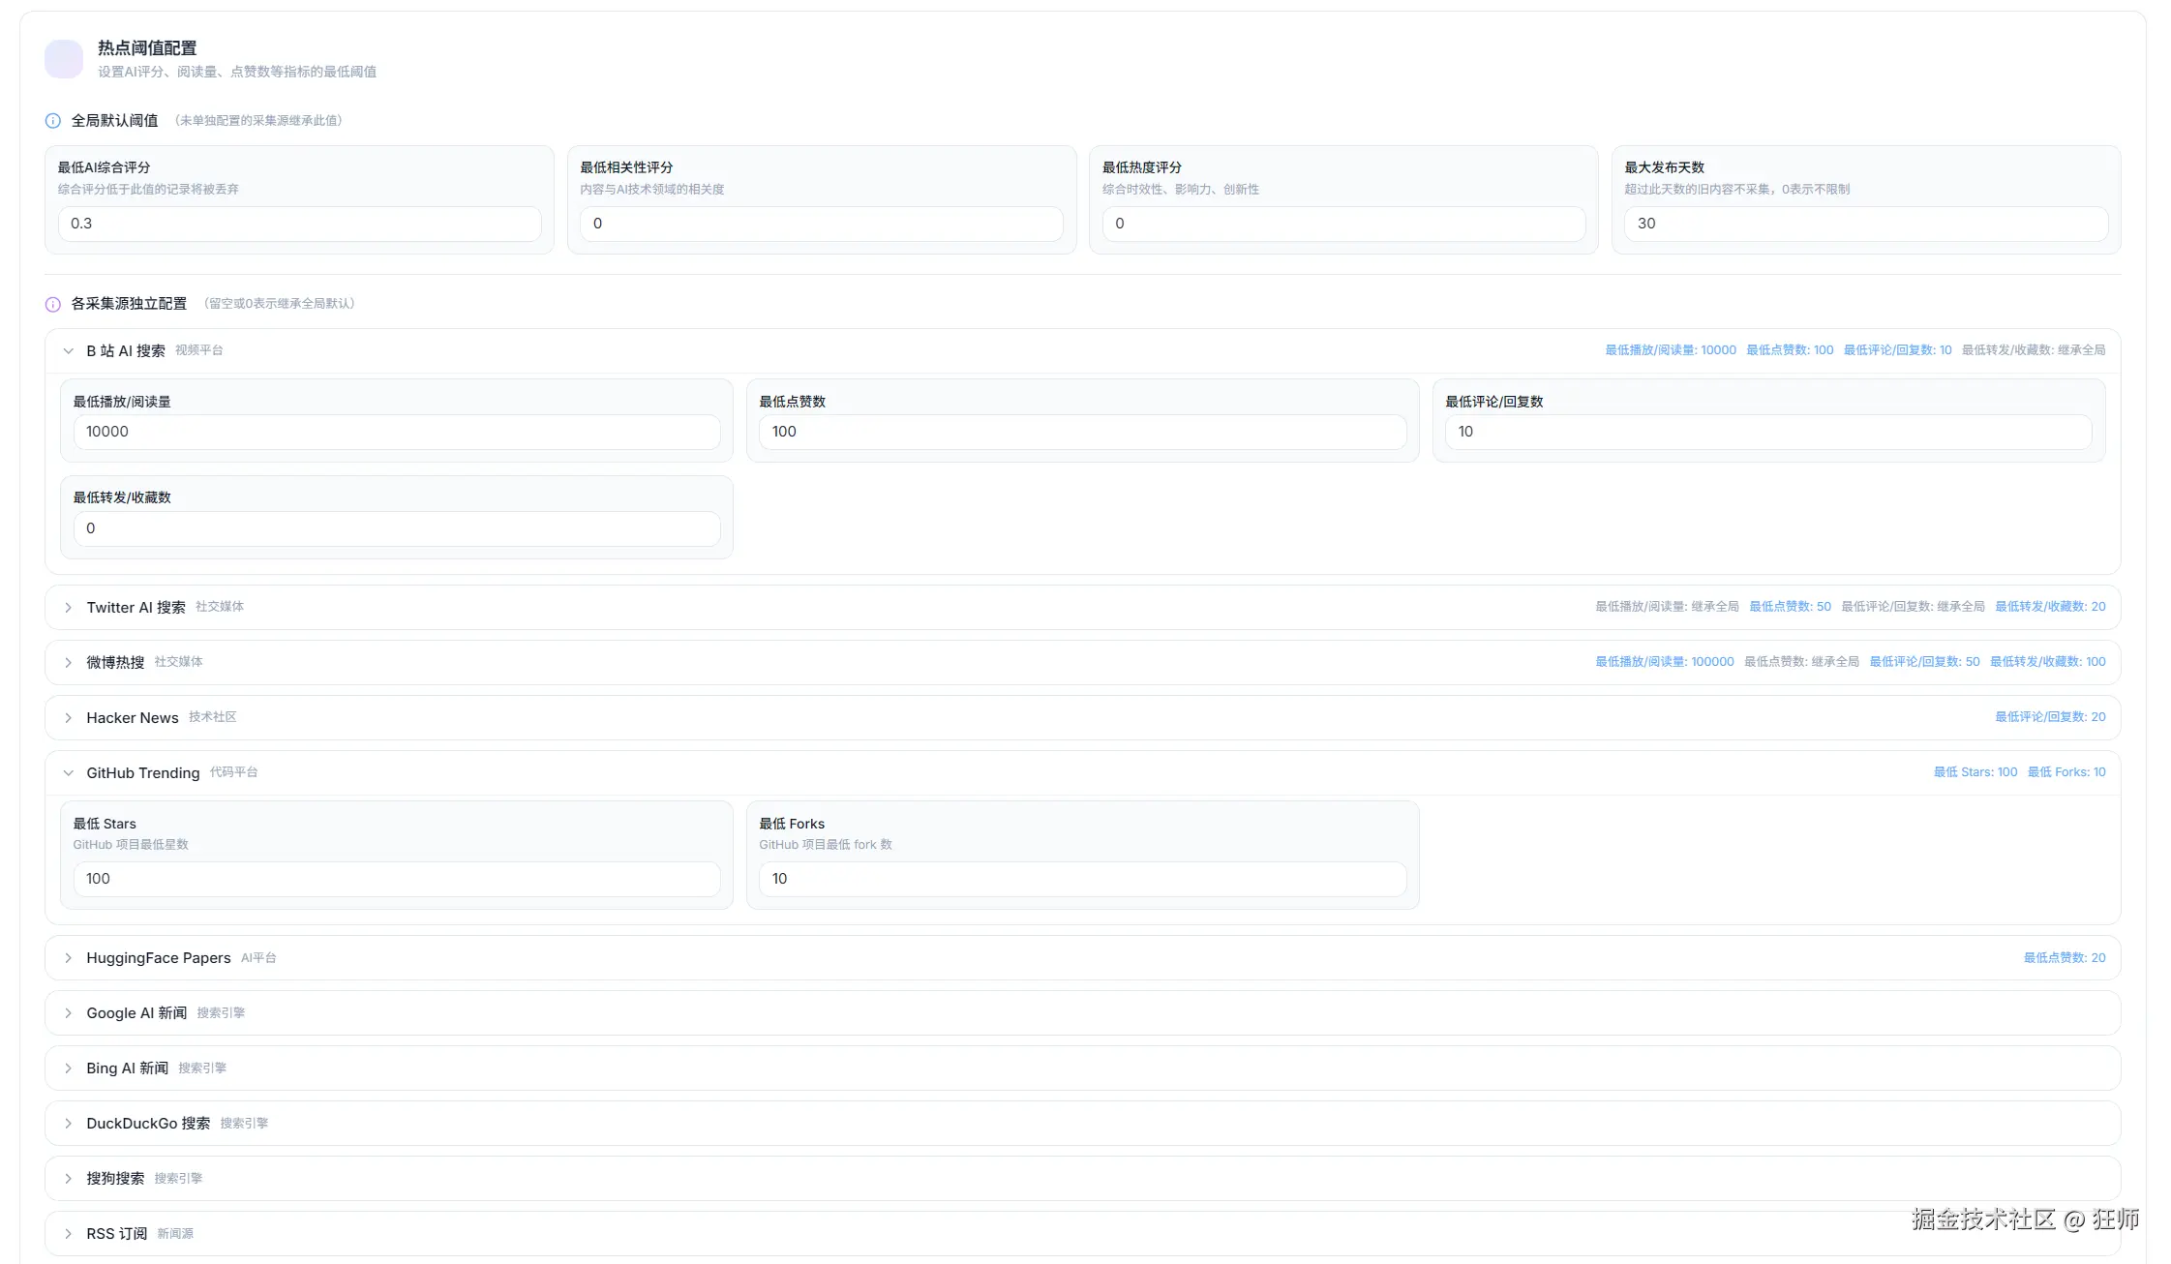Focus the 最大发布天数 input showing 30
Screen dimensions: 2171x1264
[1865, 224]
